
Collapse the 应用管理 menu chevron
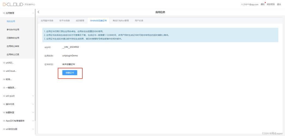(33, 13)
